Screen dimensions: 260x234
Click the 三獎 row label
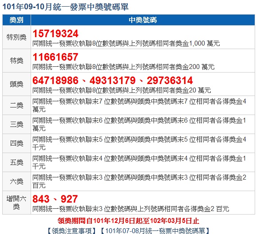[x=16, y=124]
